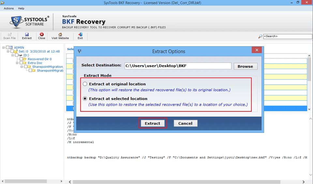Click the Browse button
Viewport: 313px width, 184px height.
pos(246,66)
